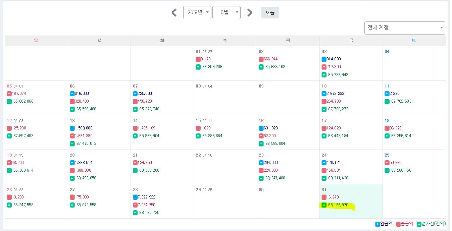The width and height of the screenshot is (452, 231).
Task: Click deposit plus icon on May 3
Action: 324,59
